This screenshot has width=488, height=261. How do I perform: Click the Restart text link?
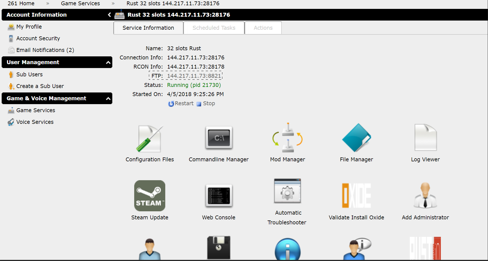click(184, 103)
